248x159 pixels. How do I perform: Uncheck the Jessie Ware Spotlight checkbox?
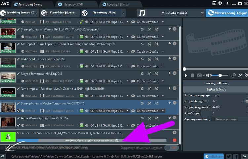pos(18,125)
